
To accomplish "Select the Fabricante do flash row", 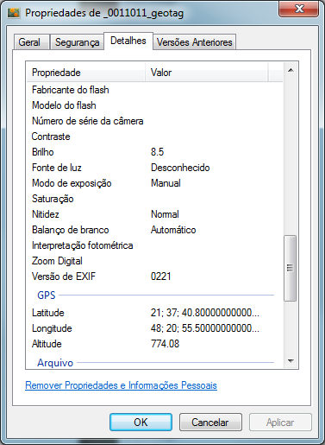I will 154,90.
